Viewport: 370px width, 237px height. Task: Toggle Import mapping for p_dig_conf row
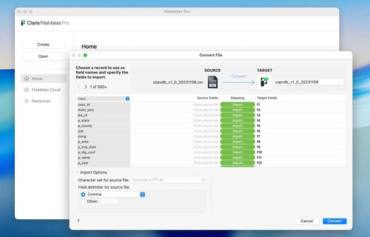tap(237, 152)
